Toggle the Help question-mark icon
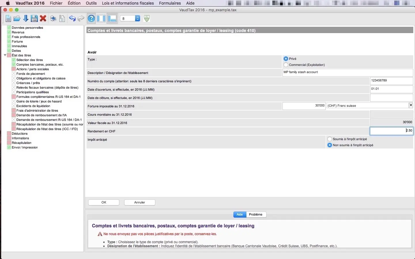 (x=91, y=19)
